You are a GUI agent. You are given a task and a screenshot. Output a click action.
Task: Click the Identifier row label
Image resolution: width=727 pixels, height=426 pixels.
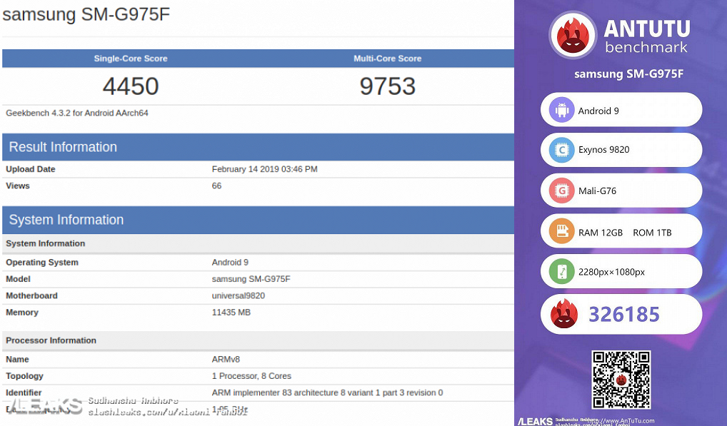24,392
